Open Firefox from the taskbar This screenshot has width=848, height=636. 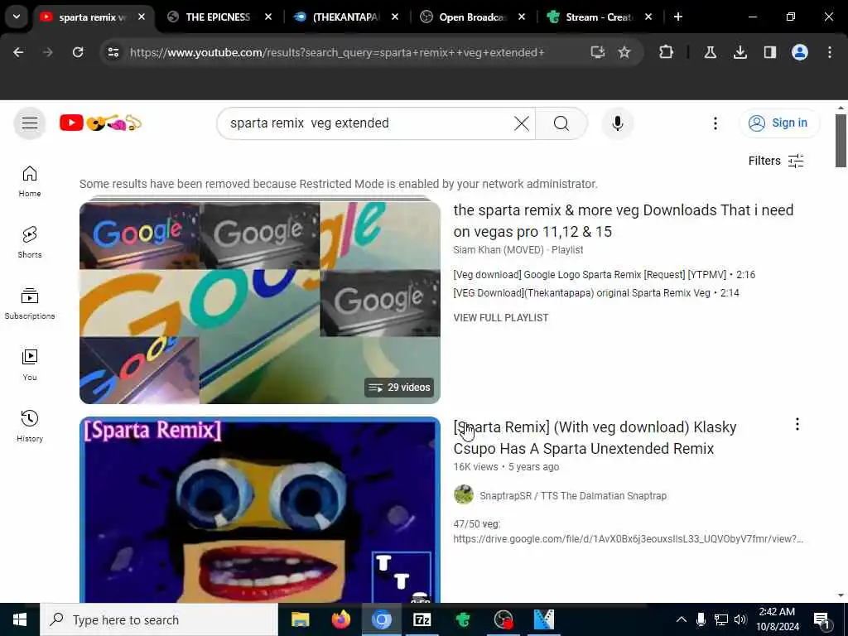point(340,619)
